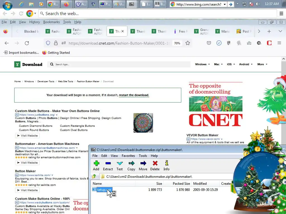Open 7-Zip File menu
Viewport: 286px width, 214px height.
tap(95, 156)
